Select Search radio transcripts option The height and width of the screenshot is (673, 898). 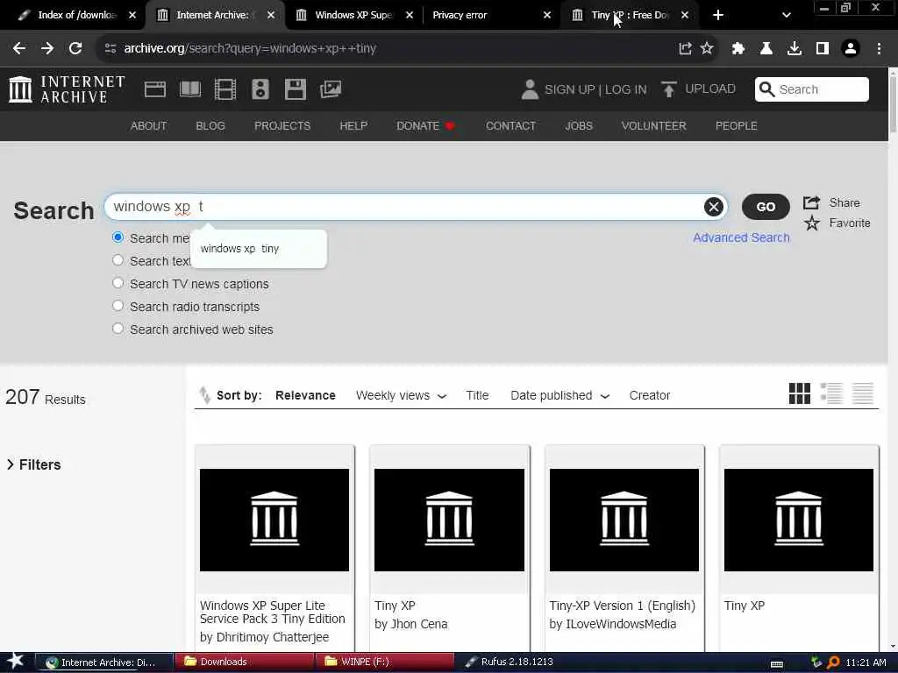(x=118, y=306)
